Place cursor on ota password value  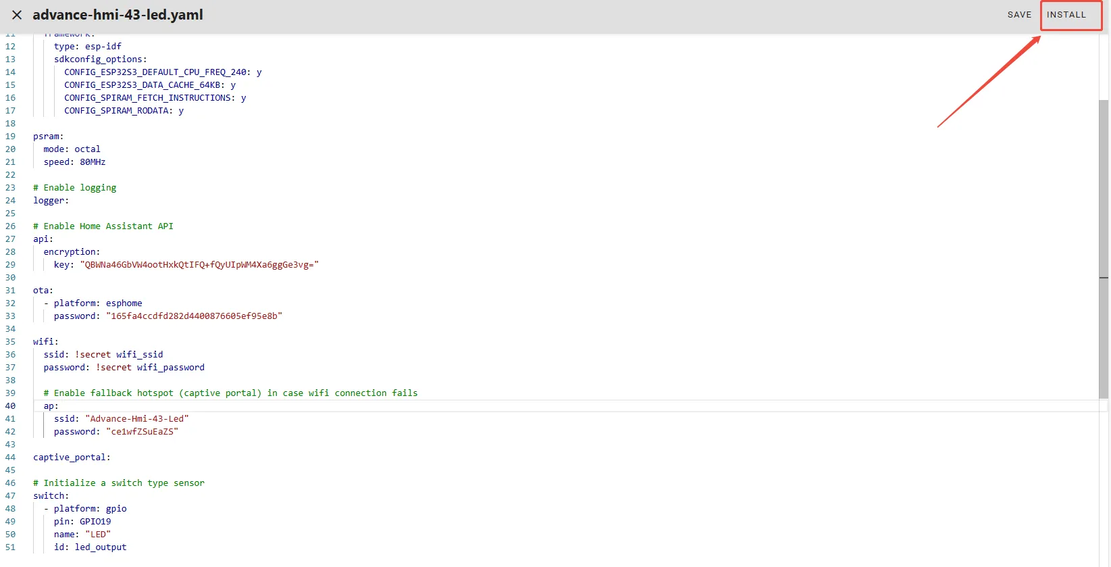[194, 316]
